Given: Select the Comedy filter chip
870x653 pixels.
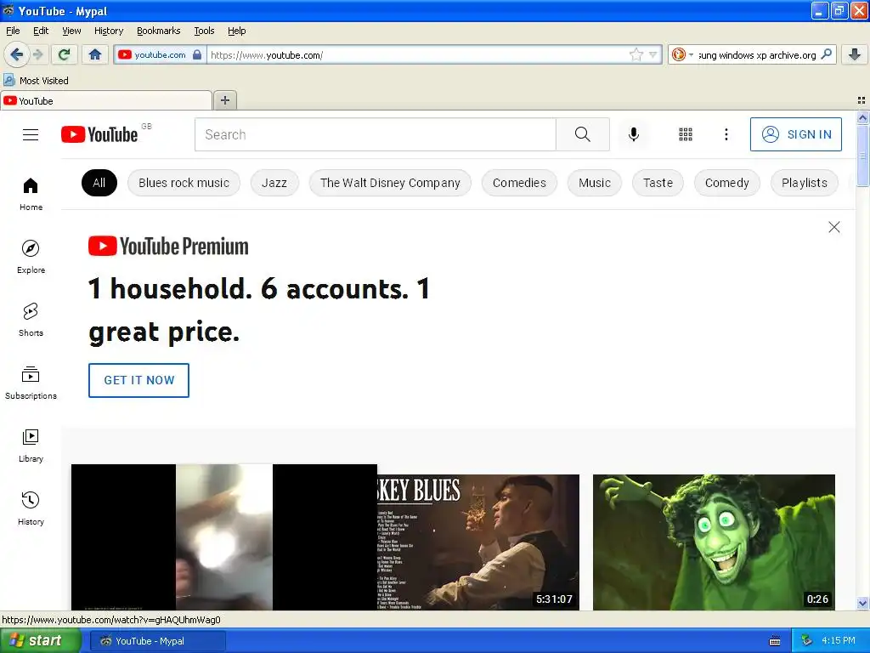Looking at the screenshot, I should tap(727, 183).
